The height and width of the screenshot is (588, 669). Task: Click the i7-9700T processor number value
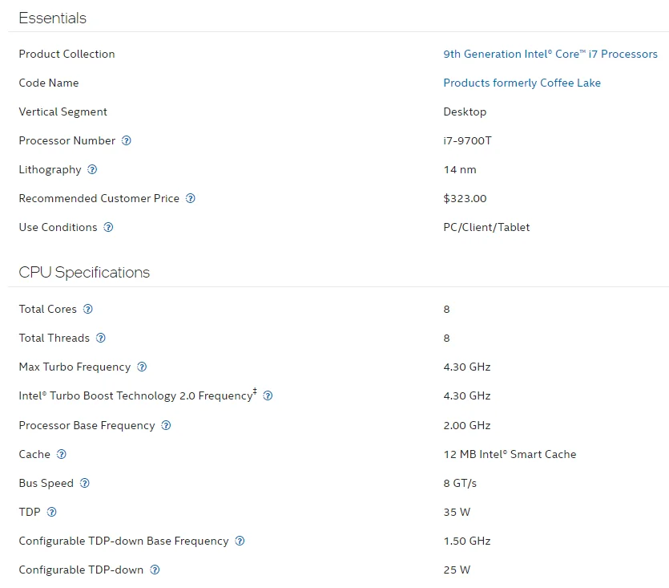pos(467,140)
